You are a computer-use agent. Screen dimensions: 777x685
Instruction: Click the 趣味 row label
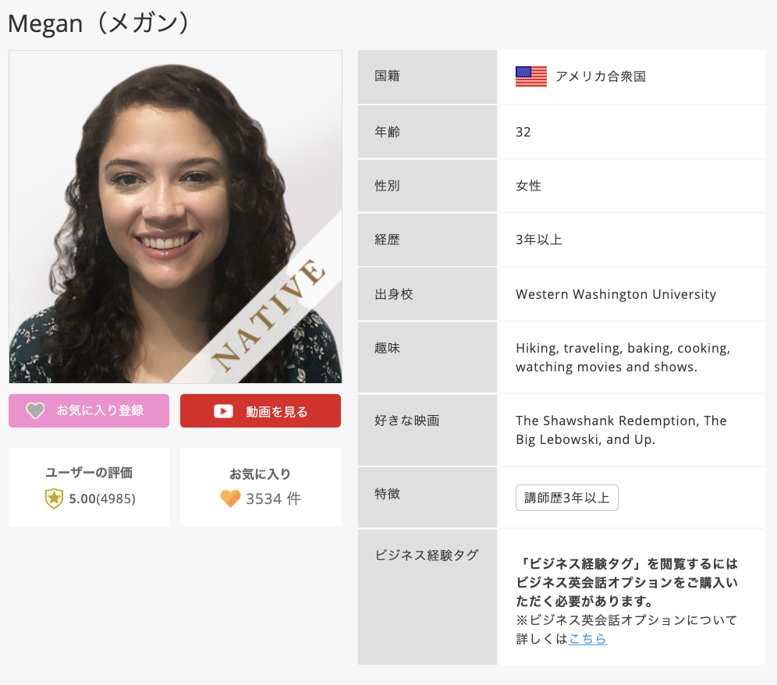click(x=387, y=348)
